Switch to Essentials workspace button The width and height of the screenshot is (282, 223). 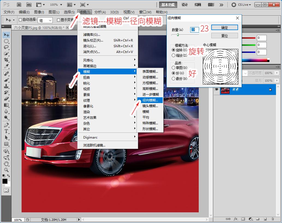coord(168,5)
